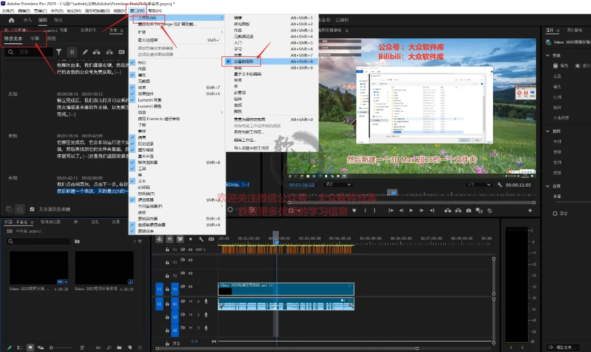Open the 适合 zoom level dropdown
The height and width of the screenshot is (352, 591).
coord(337,185)
